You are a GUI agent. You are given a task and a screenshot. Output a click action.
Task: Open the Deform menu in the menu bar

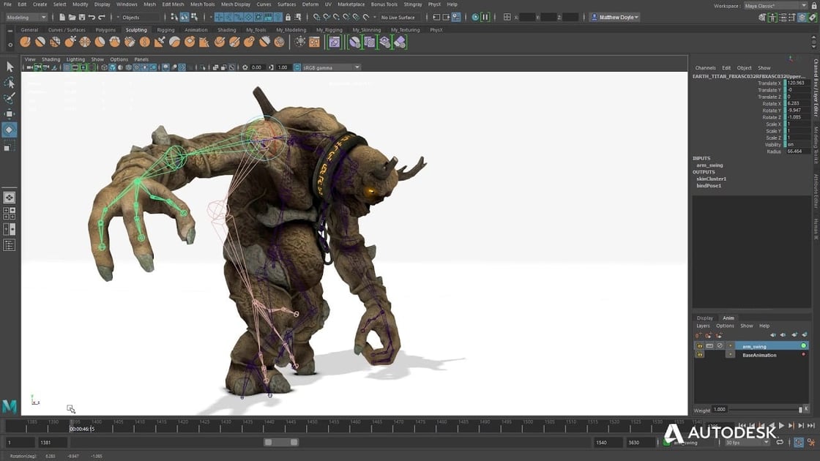point(311,4)
